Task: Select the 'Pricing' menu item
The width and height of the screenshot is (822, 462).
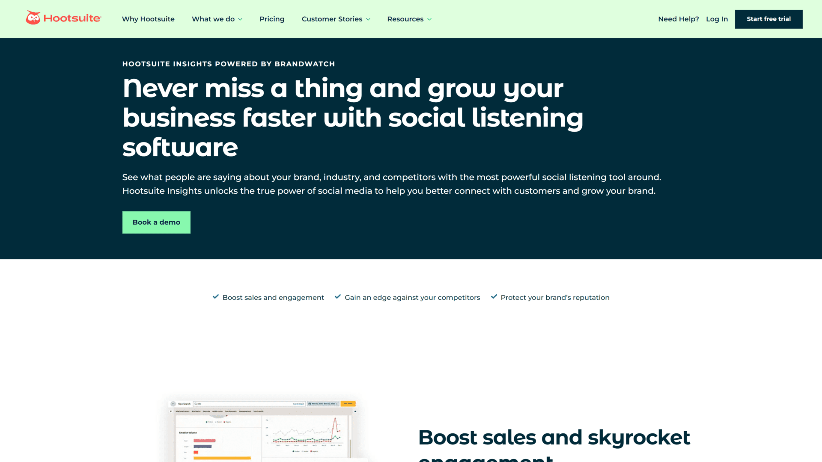Action: [x=271, y=19]
